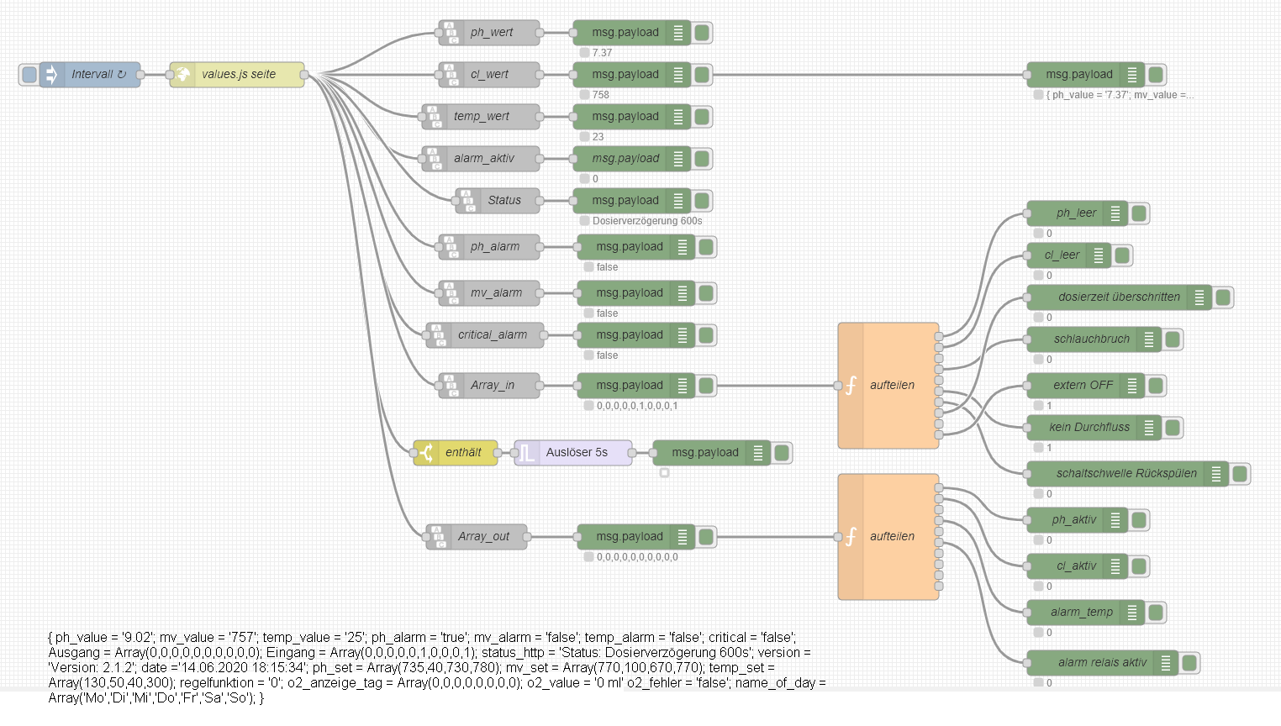Select the cl_wert change node icon
The width and height of the screenshot is (1281, 726).
[x=451, y=75]
